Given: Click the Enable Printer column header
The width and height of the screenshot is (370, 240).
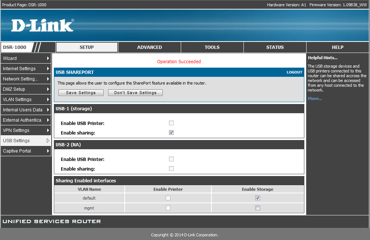Looking at the screenshot, I should click(x=168, y=189).
